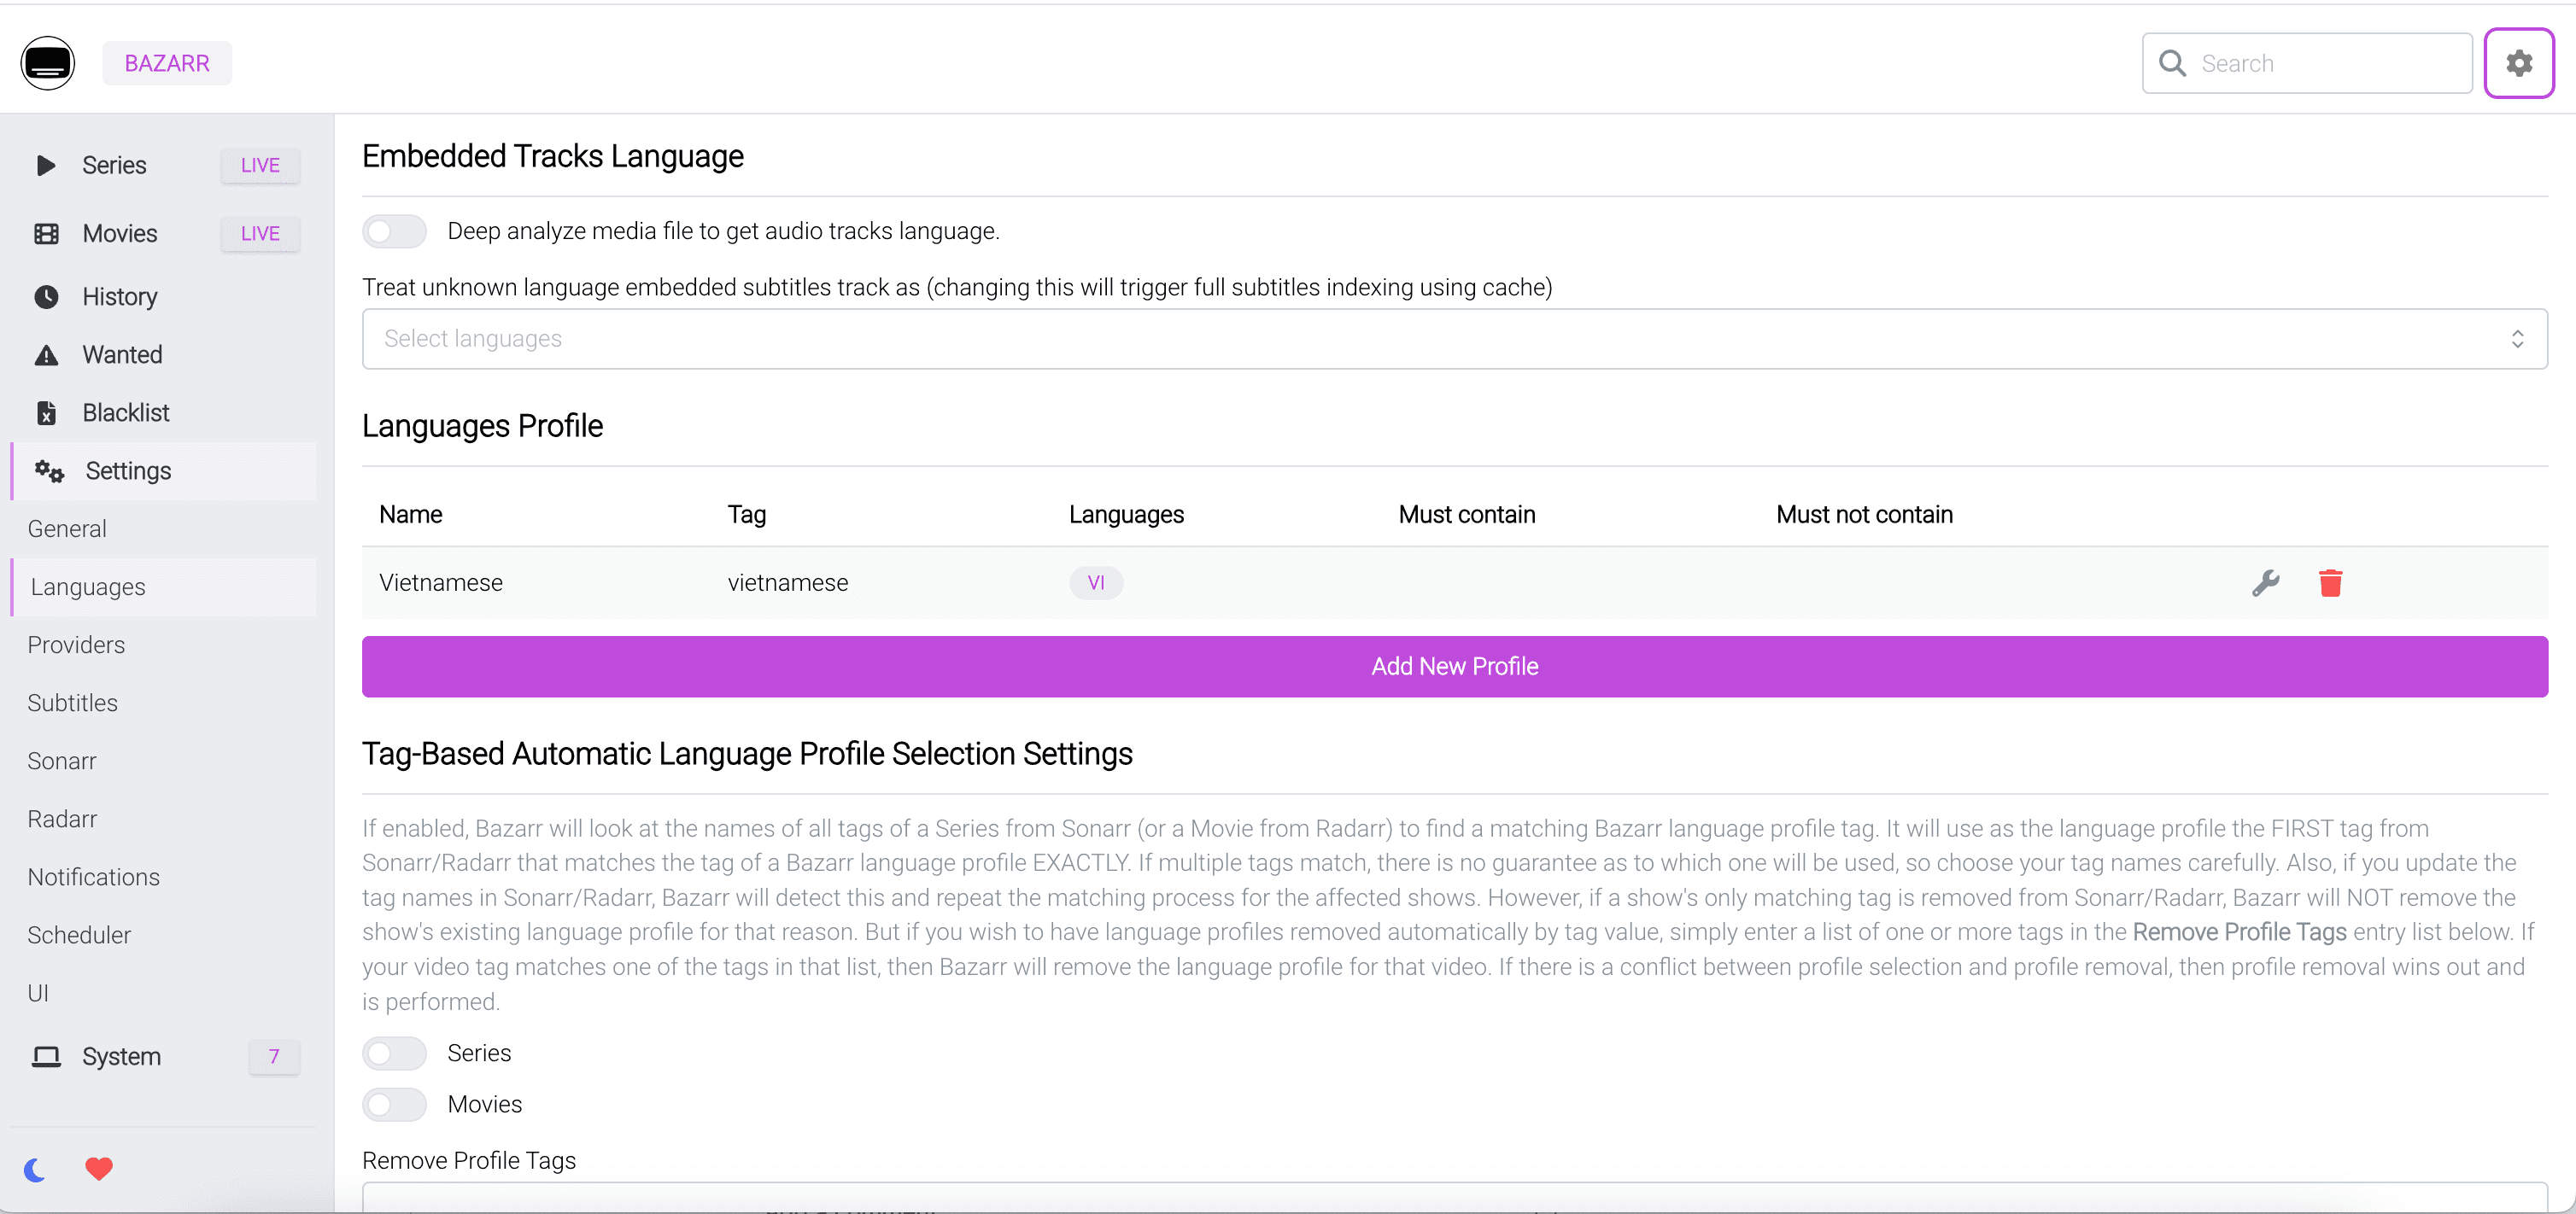Expand the System section showing 7 items
This screenshot has width=2576, height=1214.
[x=120, y=1056]
